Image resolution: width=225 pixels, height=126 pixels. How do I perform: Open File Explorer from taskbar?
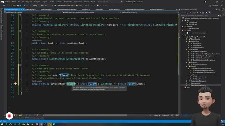(24, 124)
